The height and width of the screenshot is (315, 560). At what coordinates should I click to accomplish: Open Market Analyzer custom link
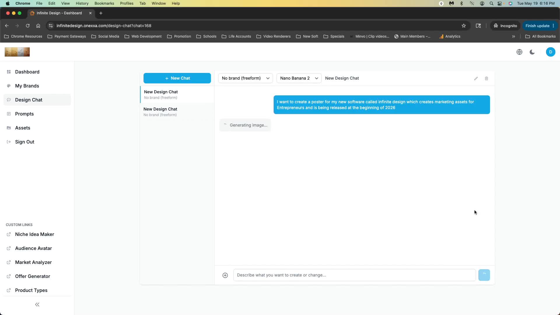pyautogui.click(x=37, y=262)
